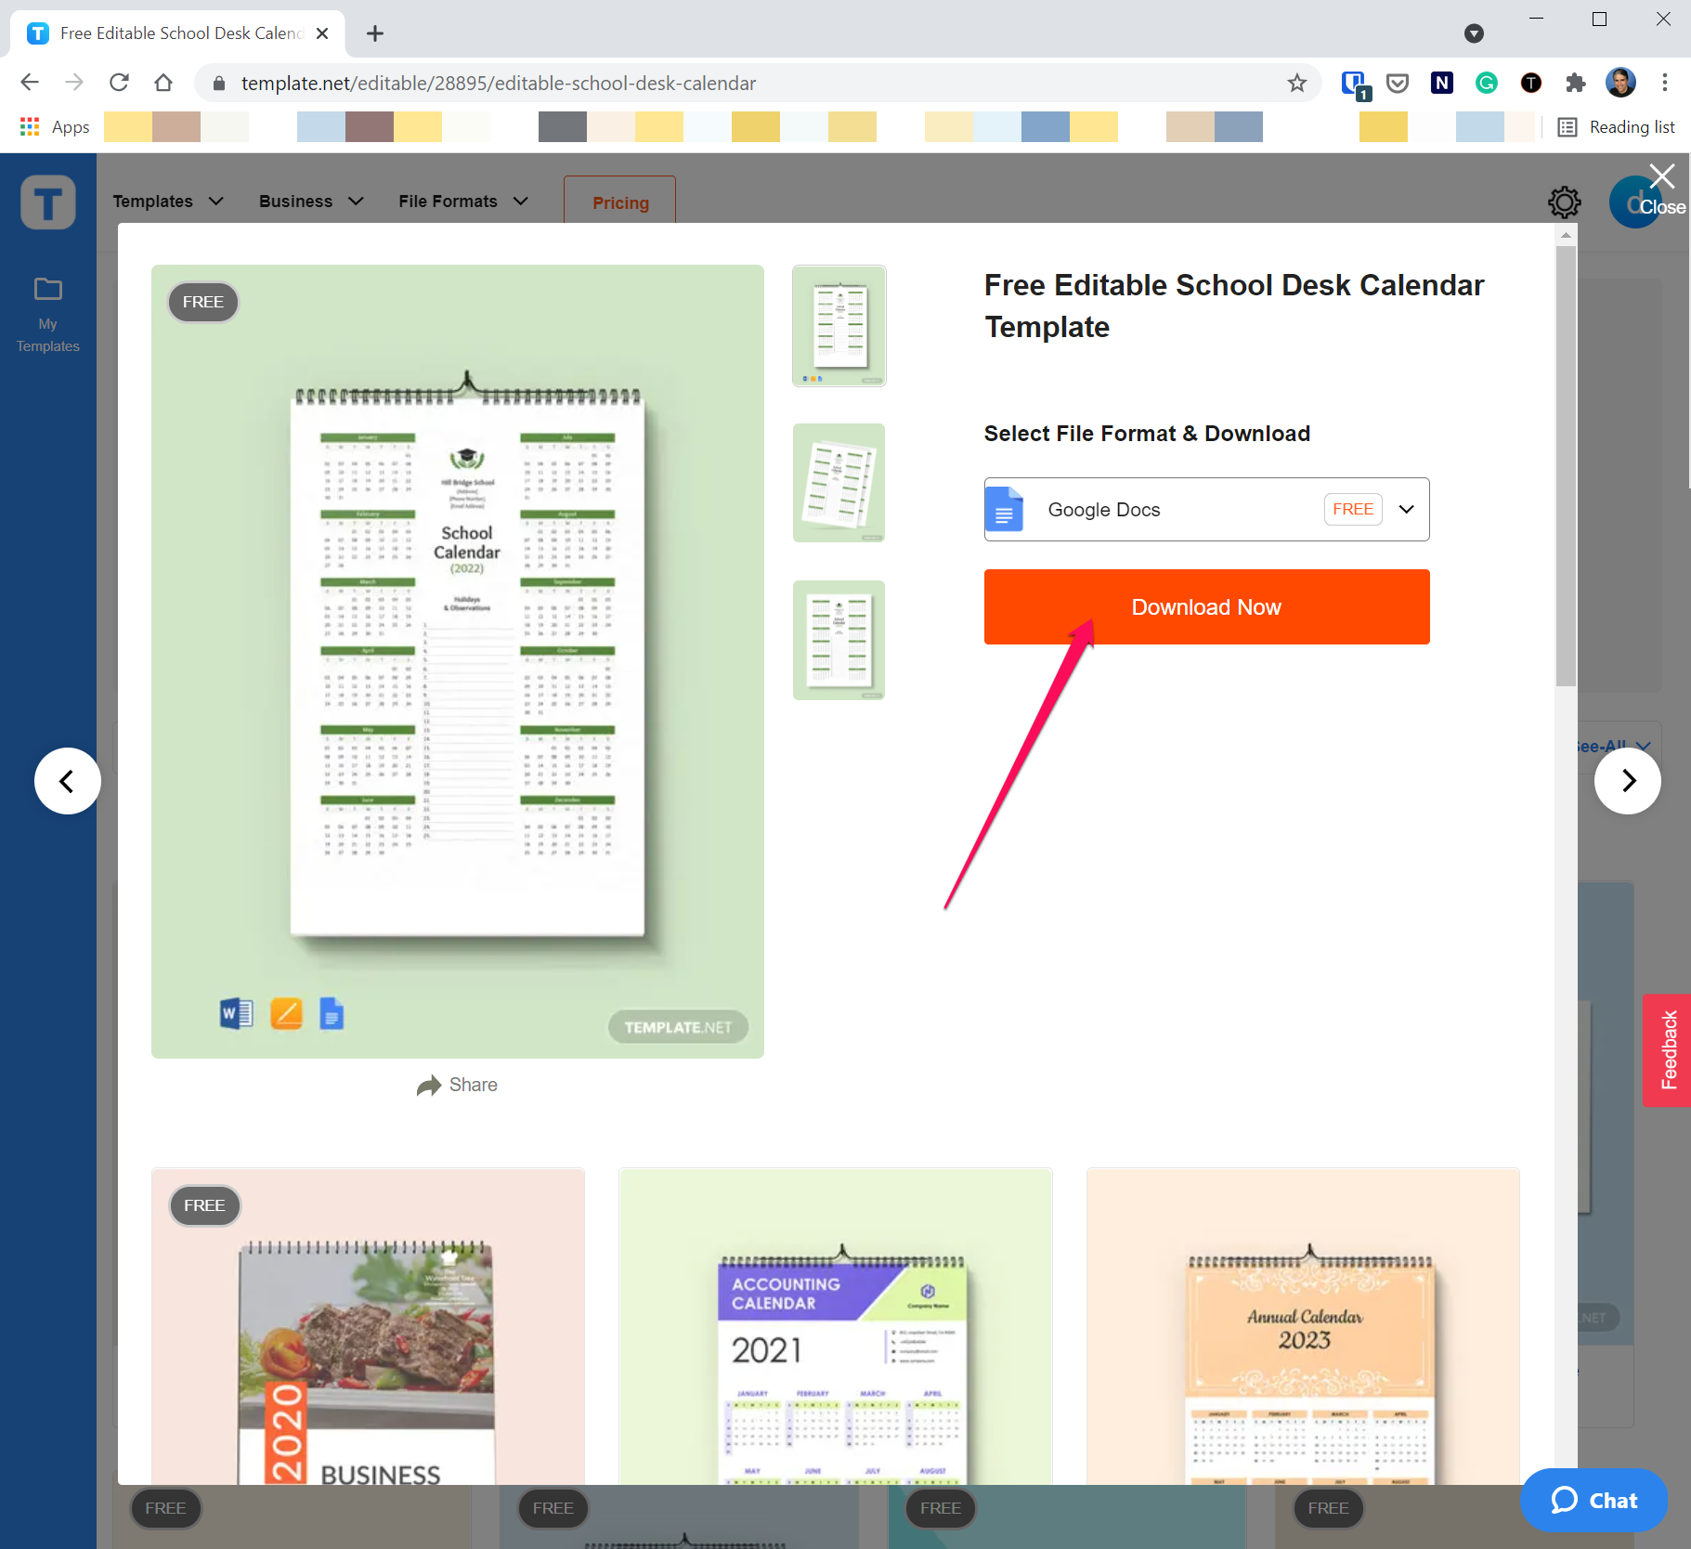
Task: Bookmark this page with the star
Action: click(x=1297, y=83)
